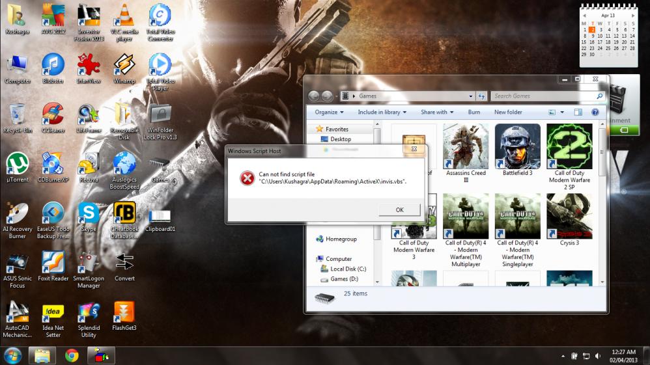The image size is (650, 365).
Task: Open Splendid Utility desktop shortcut
Action: click(x=89, y=319)
